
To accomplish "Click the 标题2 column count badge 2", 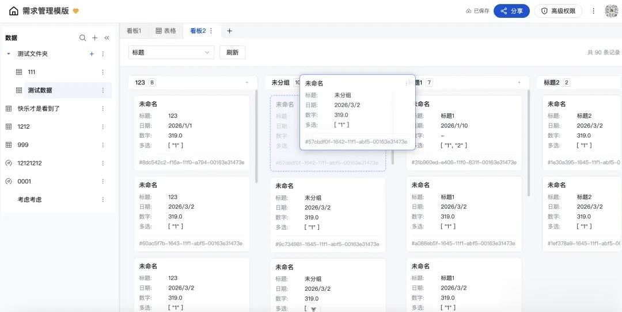I will coord(567,83).
